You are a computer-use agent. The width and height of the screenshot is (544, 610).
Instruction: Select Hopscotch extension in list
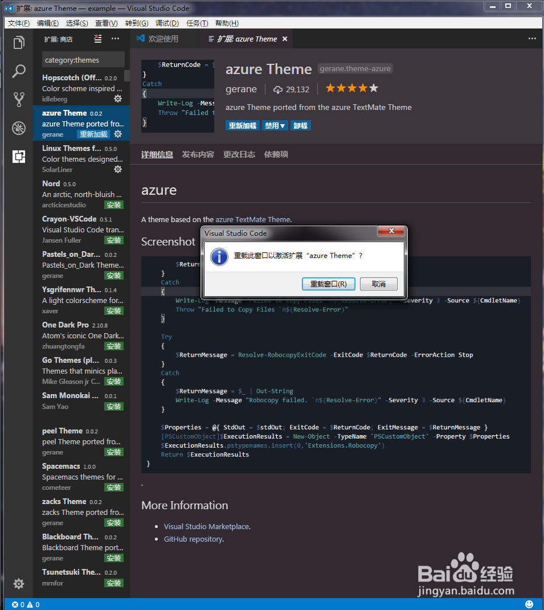tap(81, 88)
